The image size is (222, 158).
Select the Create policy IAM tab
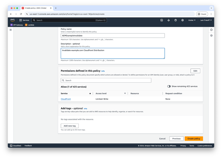[37, 8]
